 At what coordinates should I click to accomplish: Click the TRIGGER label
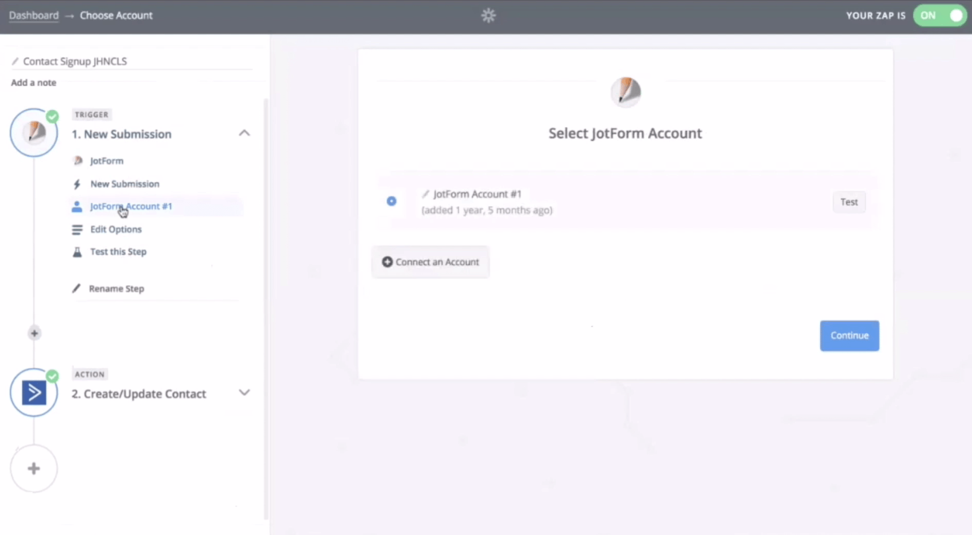coord(91,115)
